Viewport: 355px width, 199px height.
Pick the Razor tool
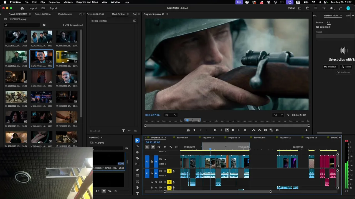137,158
